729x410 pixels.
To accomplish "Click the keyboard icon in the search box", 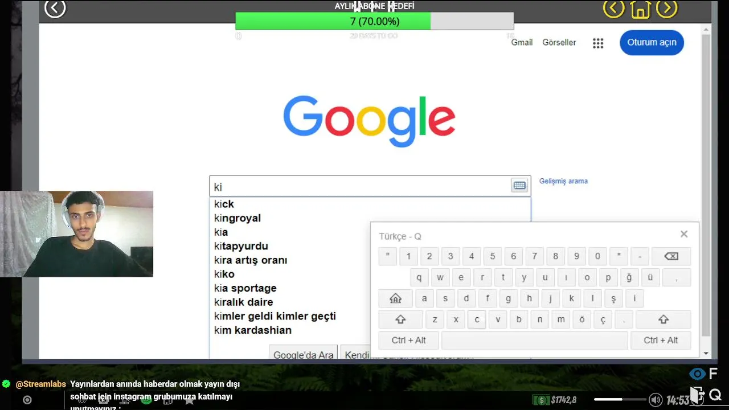I will click(519, 185).
